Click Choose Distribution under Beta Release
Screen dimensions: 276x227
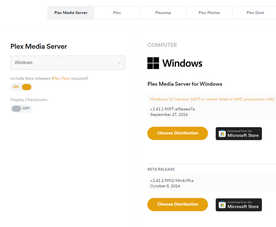[x=178, y=204]
